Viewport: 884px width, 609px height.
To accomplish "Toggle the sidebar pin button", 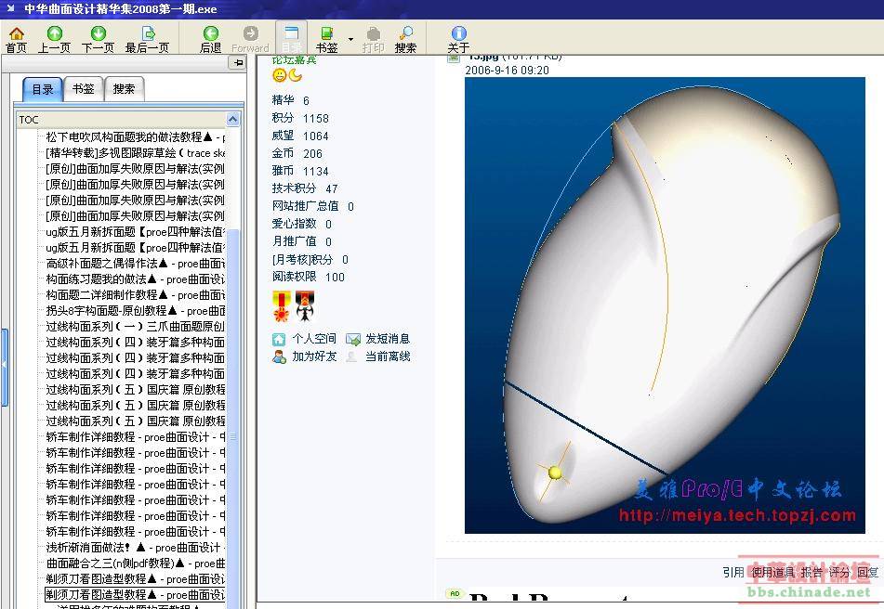I will [238, 63].
